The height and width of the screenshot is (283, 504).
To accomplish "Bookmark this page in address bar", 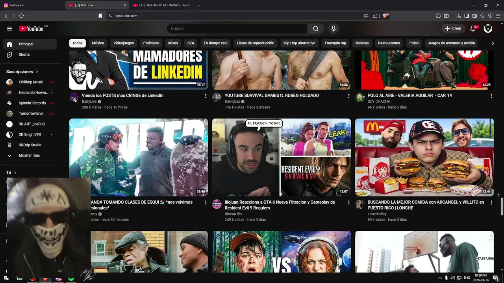I will point(100,16).
